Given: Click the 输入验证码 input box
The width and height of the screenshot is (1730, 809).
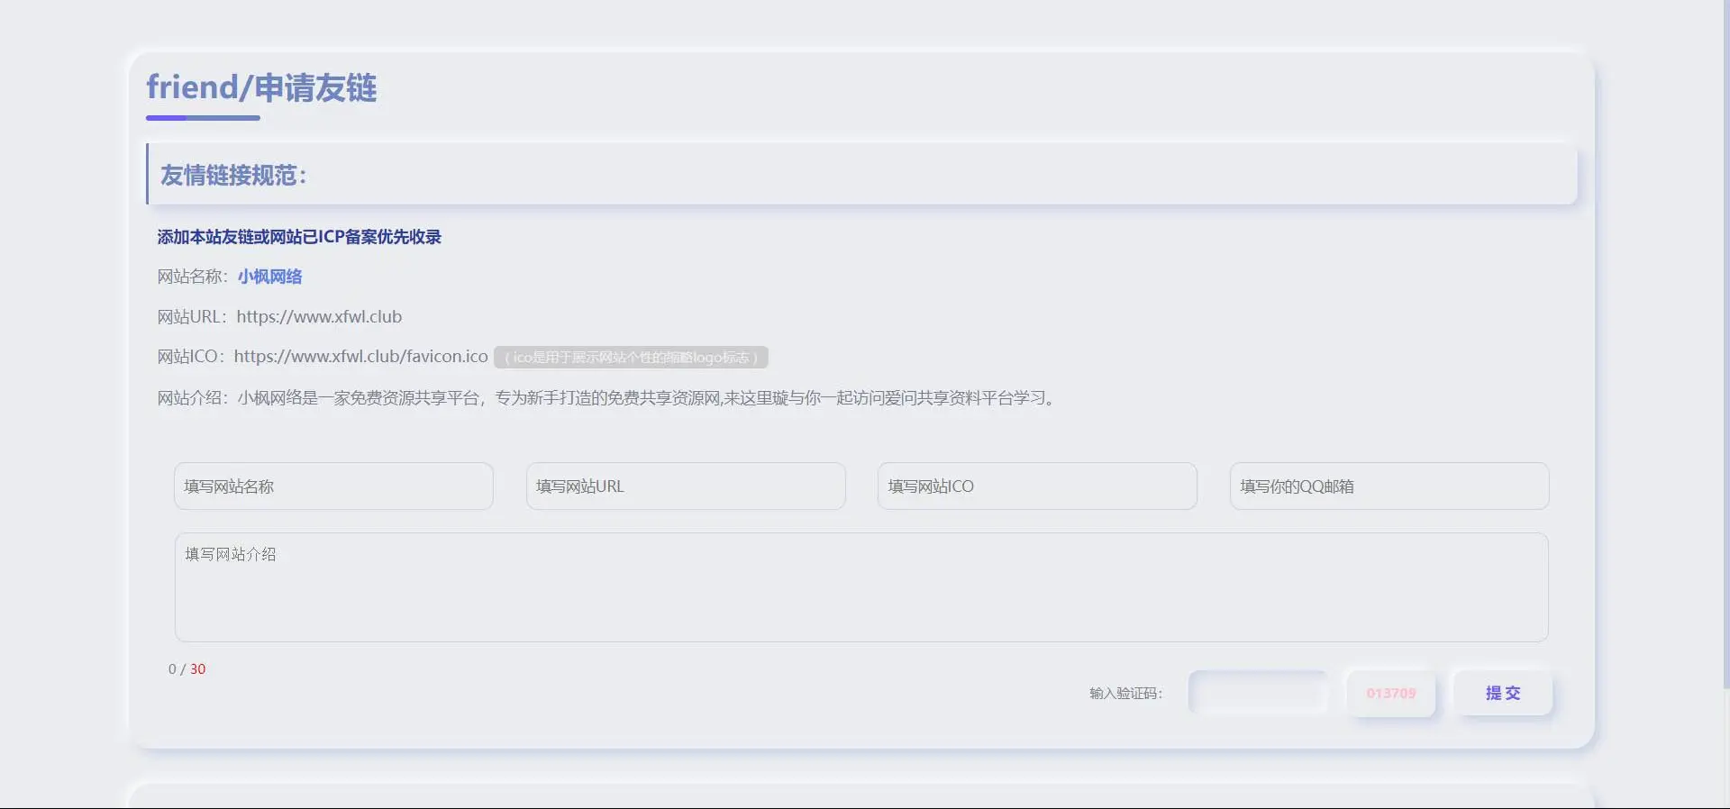Looking at the screenshot, I should [x=1258, y=693].
